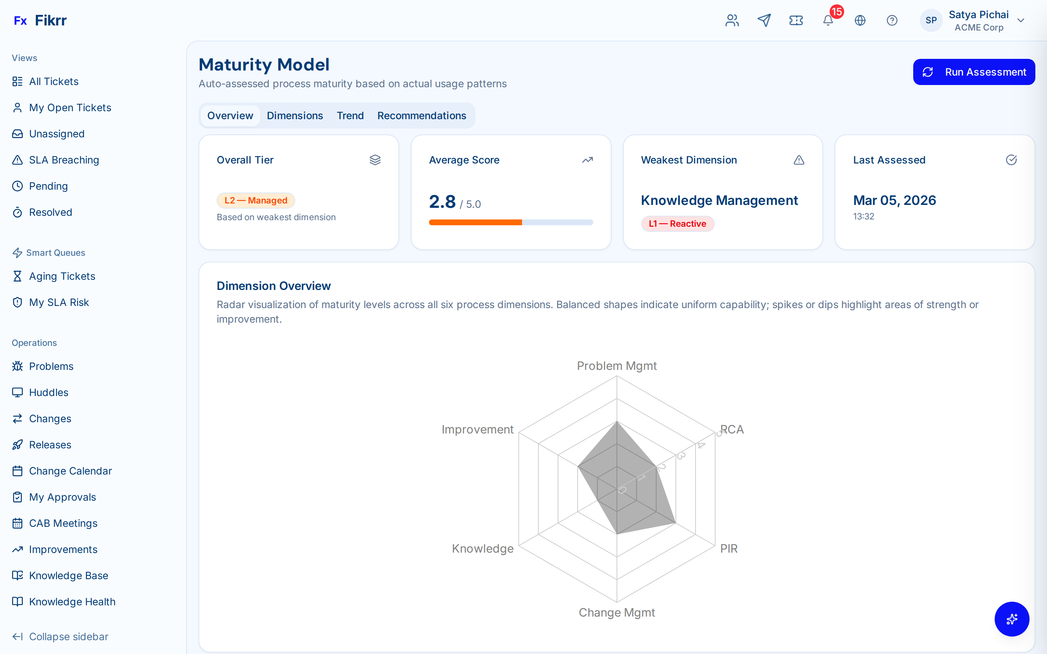This screenshot has width=1047, height=654.
Task: Click the globe language icon in the header
Action: [x=860, y=20]
